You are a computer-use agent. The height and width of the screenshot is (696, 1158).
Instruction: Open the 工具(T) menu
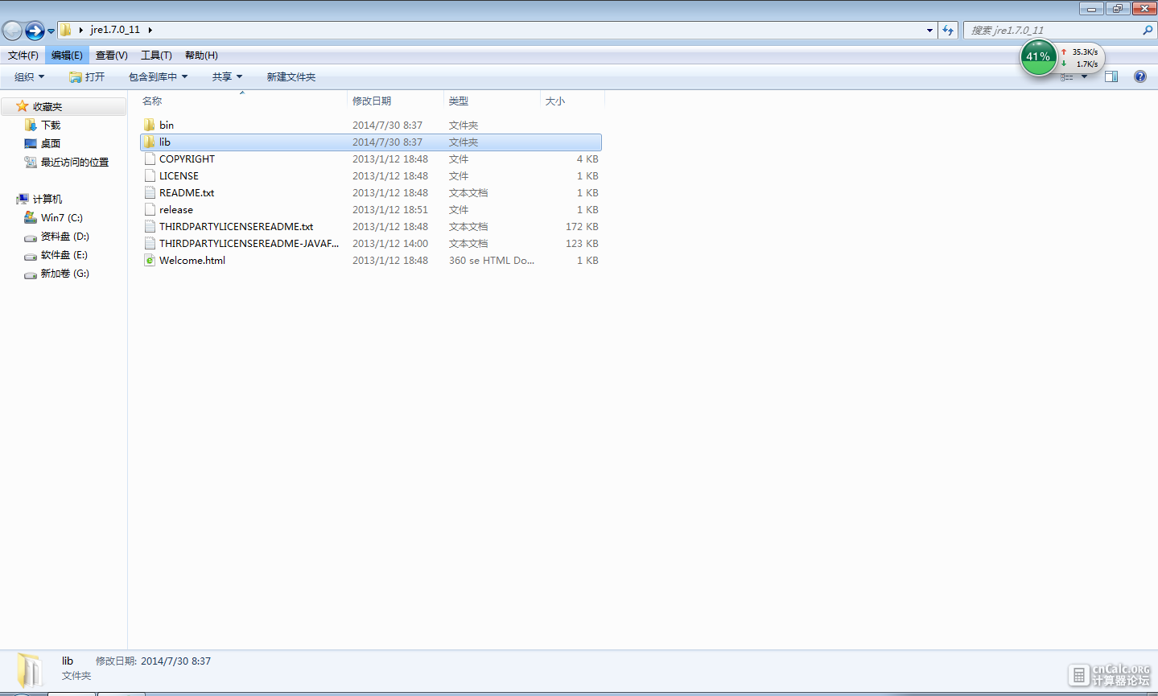(x=156, y=56)
